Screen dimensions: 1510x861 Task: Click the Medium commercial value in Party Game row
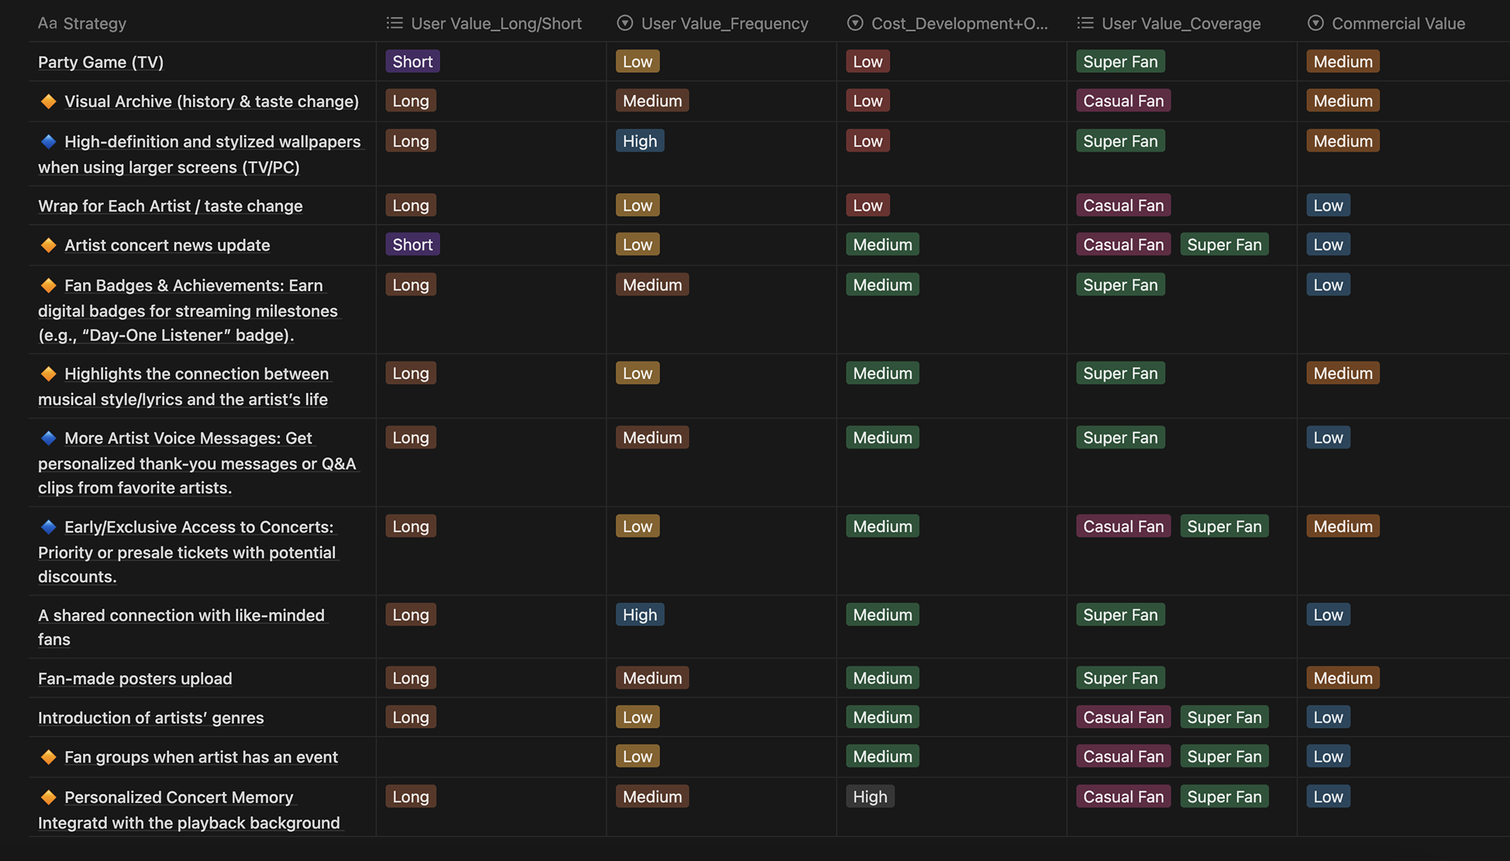click(x=1343, y=61)
